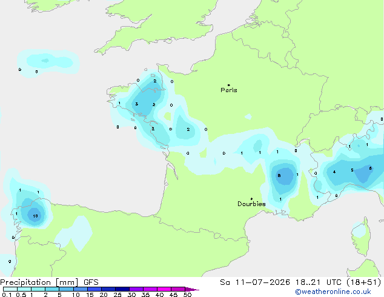The image size is (384, 297).
Task: Pick the 10–15 mm blue legend swatch
Action: point(81,289)
